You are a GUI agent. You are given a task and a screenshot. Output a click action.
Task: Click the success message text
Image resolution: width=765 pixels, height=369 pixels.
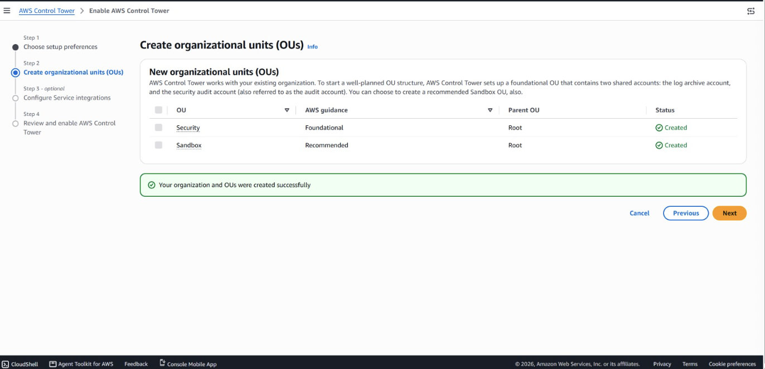click(x=235, y=185)
